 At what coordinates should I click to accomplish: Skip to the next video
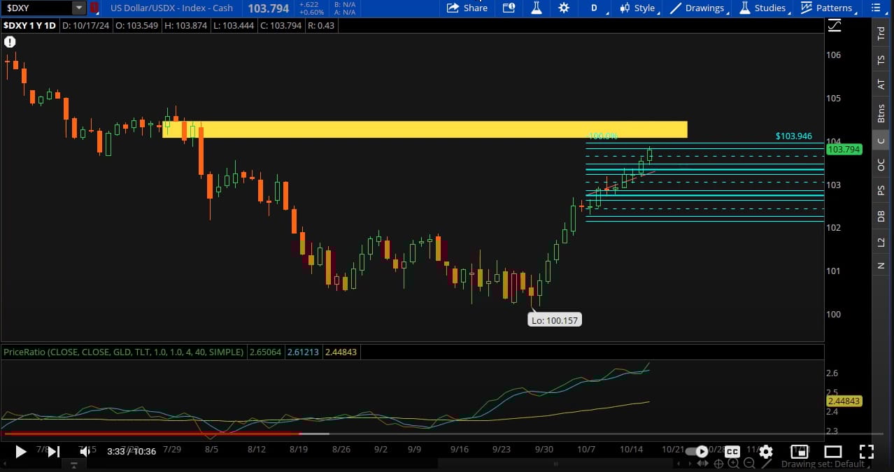coord(53,452)
